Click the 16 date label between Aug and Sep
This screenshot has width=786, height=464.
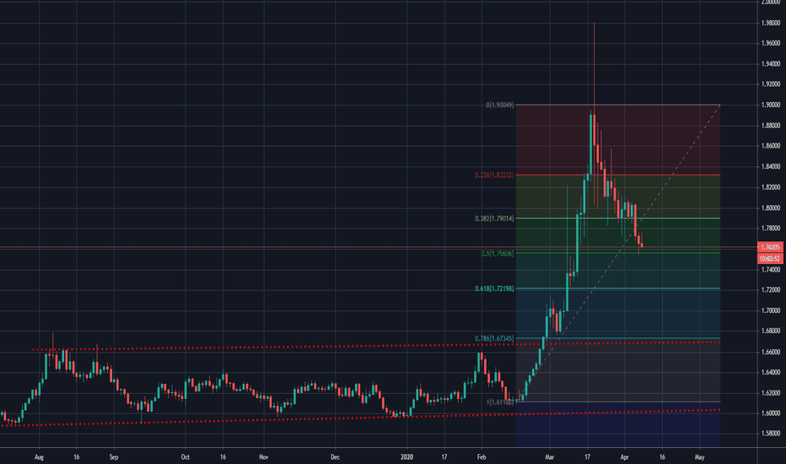[76, 457]
